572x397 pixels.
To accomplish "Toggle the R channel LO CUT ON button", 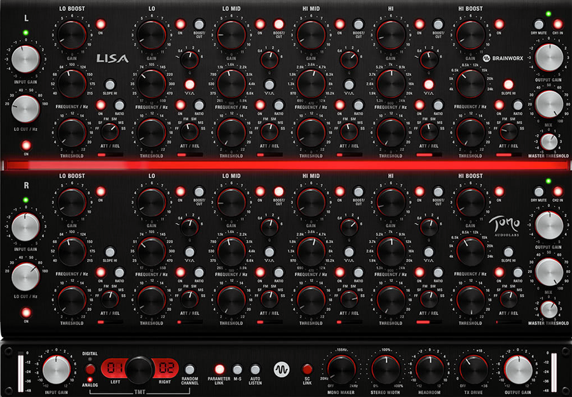I will 26,313.
